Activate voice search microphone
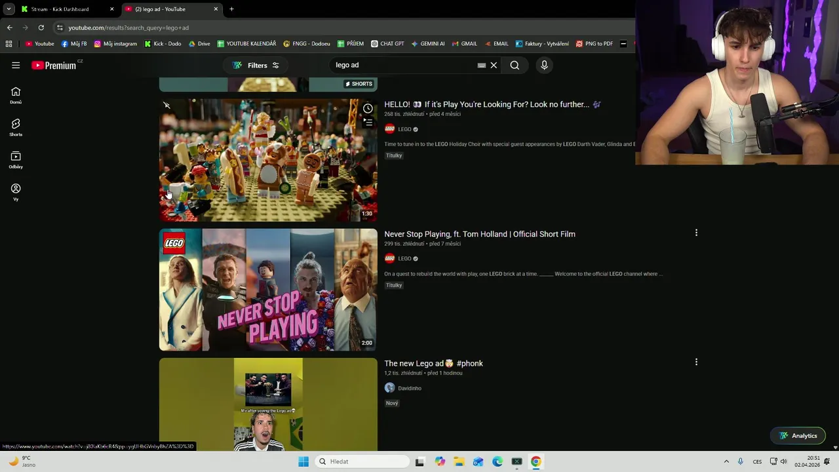The image size is (839, 472). click(544, 65)
